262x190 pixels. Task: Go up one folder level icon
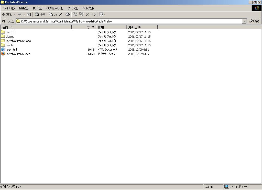coord(29,15)
